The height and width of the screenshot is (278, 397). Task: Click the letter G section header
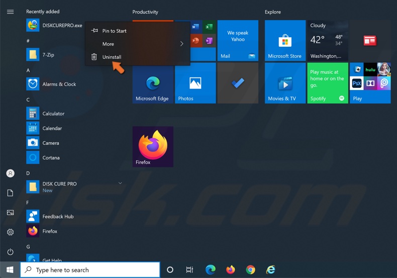(x=28, y=247)
